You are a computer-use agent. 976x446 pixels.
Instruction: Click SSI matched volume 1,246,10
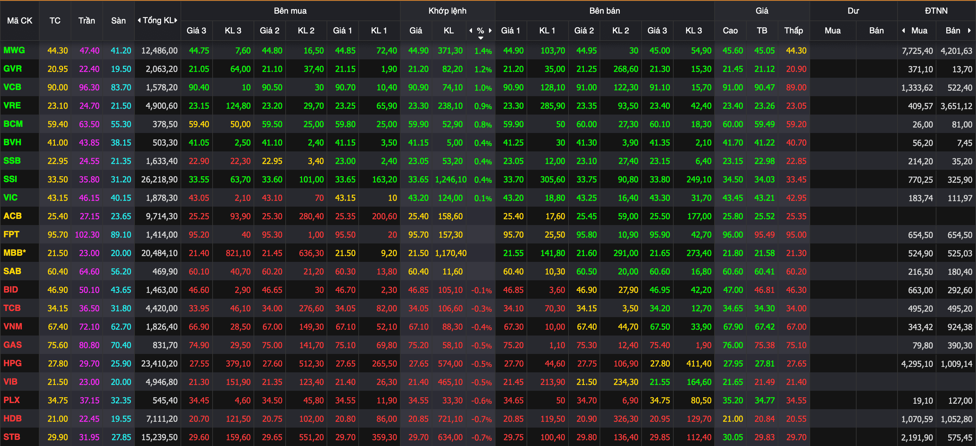(451, 179)
